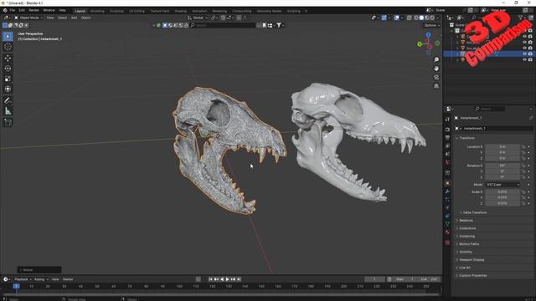
Task: Switch to the Geometry Nodes workspace tab
Action: [x=269, y=11]
